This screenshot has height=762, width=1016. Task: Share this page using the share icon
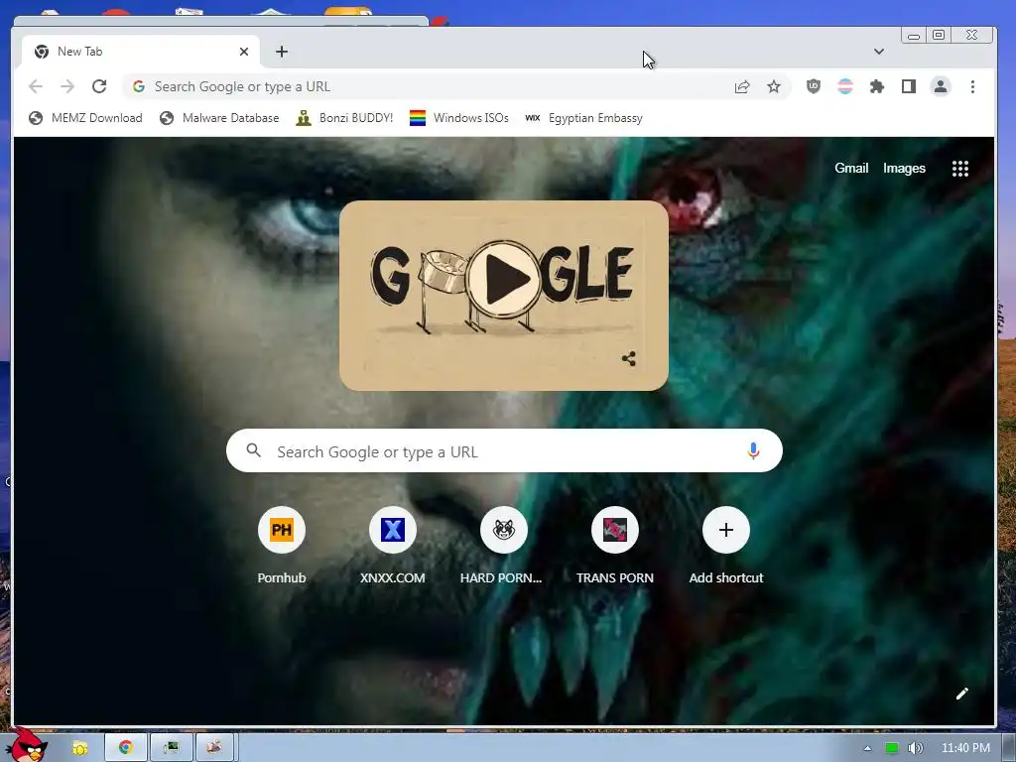742,87
